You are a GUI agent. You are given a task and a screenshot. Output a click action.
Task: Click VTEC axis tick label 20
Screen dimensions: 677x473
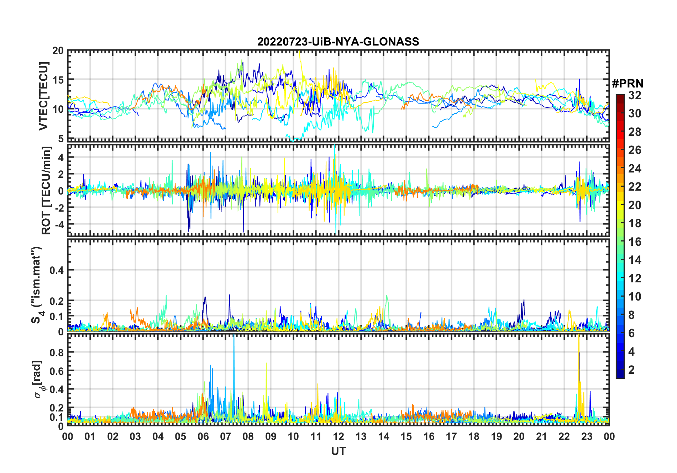click(58, 51)
